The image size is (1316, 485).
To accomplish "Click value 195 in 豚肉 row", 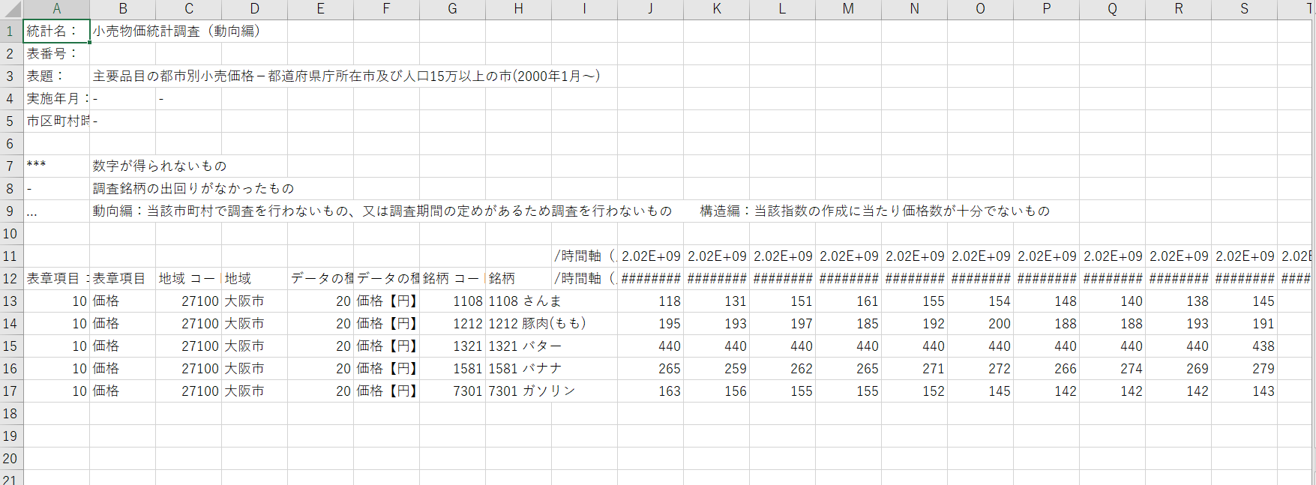I will tap(651, 324).
